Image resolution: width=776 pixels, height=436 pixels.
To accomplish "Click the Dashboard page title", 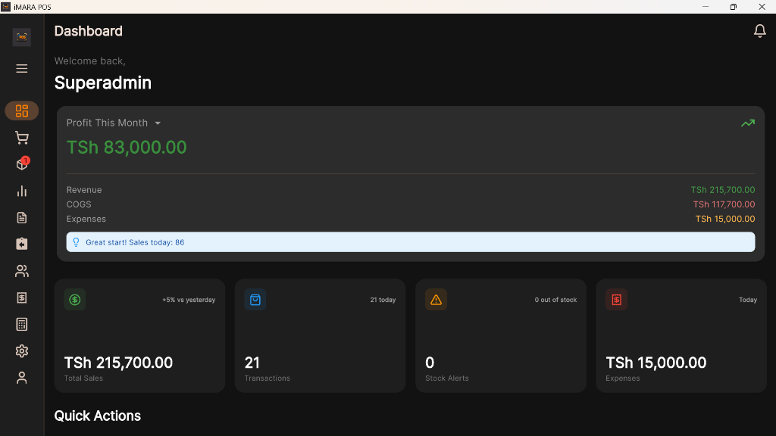I will 88,31.
